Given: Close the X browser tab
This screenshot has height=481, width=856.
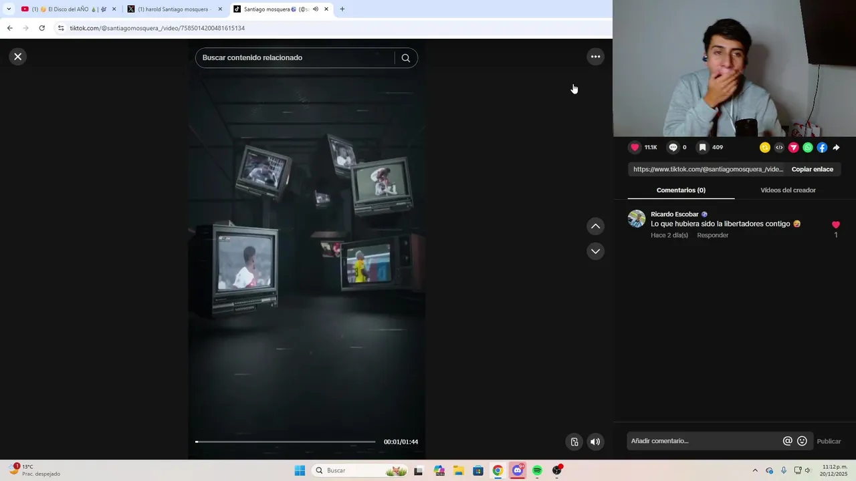Looking at the screenshot, I should tap(220, 9).
